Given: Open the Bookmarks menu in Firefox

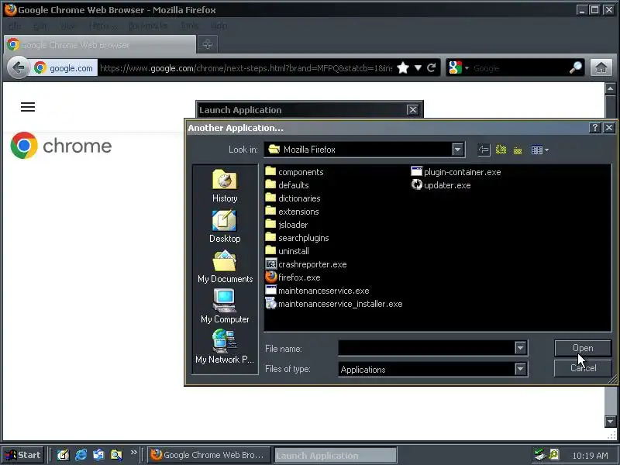Looking at the screenshot, I should click(x=148, y=26).
